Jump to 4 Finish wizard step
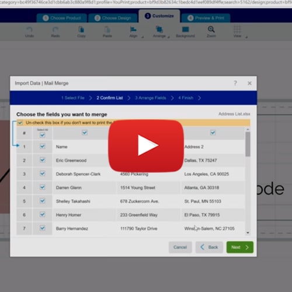This screenshot has height=292, width=292. tap(186, 98)
